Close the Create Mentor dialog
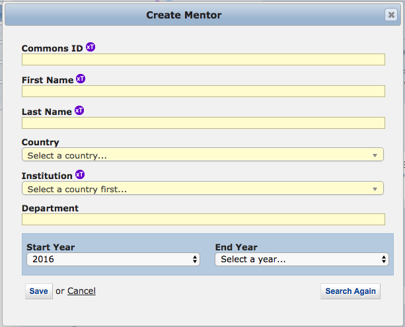This screenshot has width=405, height=327. point(390,15)
